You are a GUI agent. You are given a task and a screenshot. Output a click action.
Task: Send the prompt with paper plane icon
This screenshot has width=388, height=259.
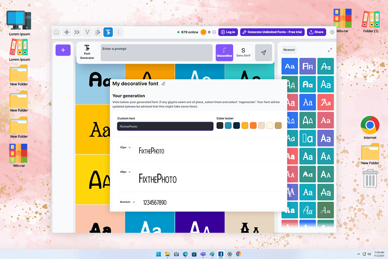click(x=263, y=53)
